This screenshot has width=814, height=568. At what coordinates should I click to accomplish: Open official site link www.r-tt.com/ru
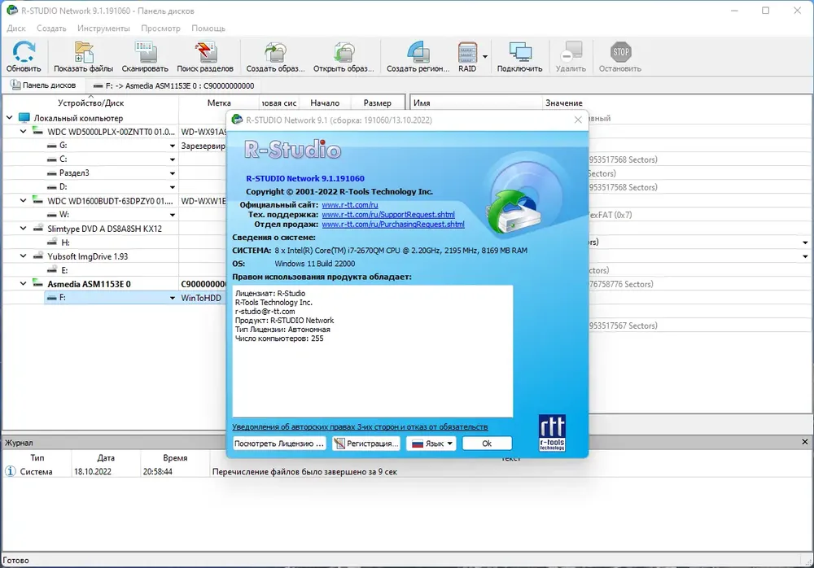tap(350, 205)
